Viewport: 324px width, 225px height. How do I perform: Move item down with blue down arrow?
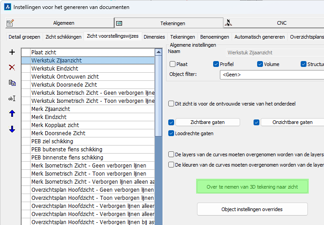(12, 129)
